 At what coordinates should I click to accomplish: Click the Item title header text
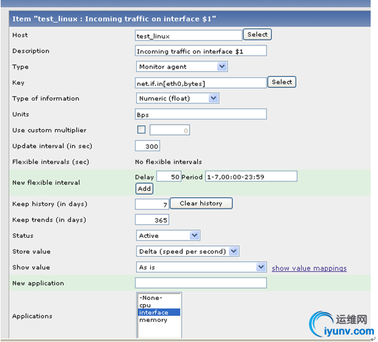(114, 19)
